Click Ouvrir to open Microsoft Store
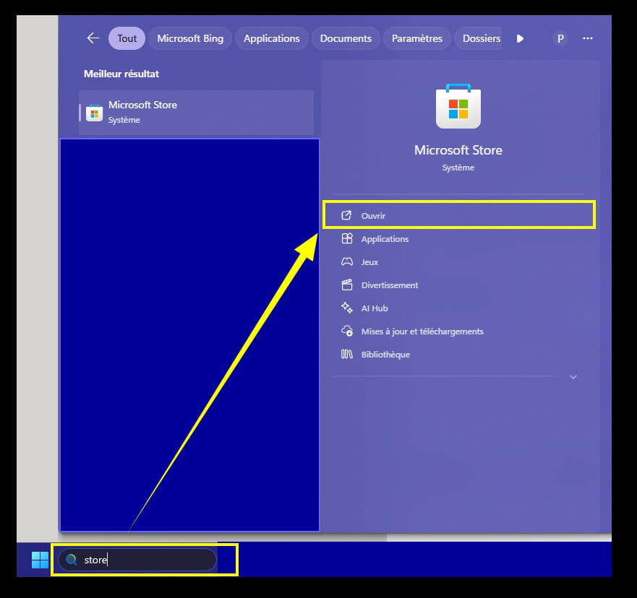The width and height of the screenshot is (637, 598). coord(458,215)
